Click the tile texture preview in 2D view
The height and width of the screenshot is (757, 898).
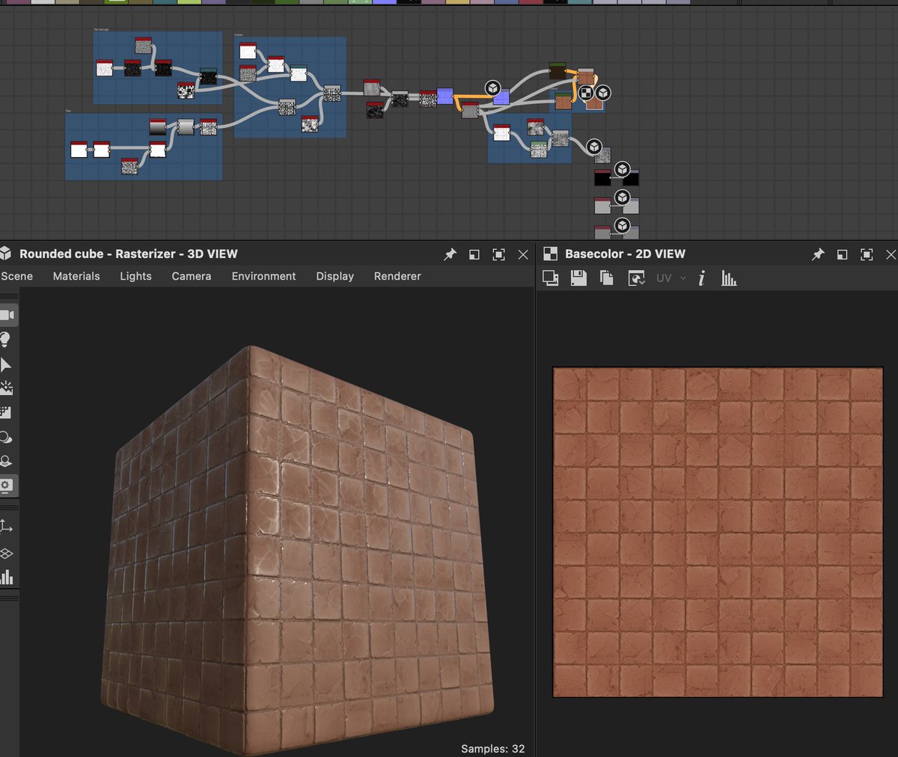(718, 532)
